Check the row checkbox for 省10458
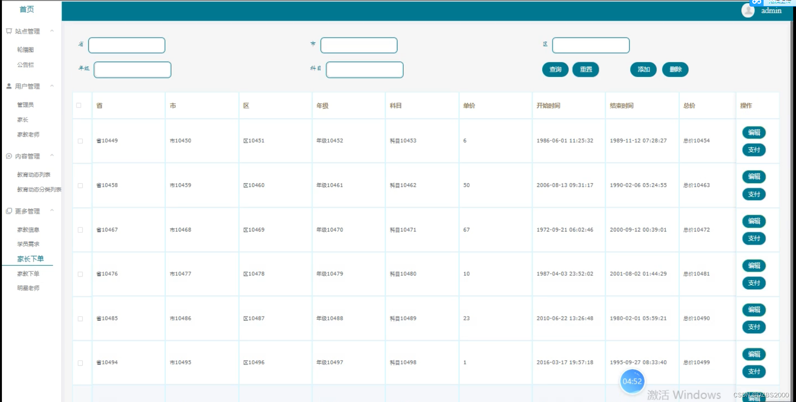 tap(80, 186)
